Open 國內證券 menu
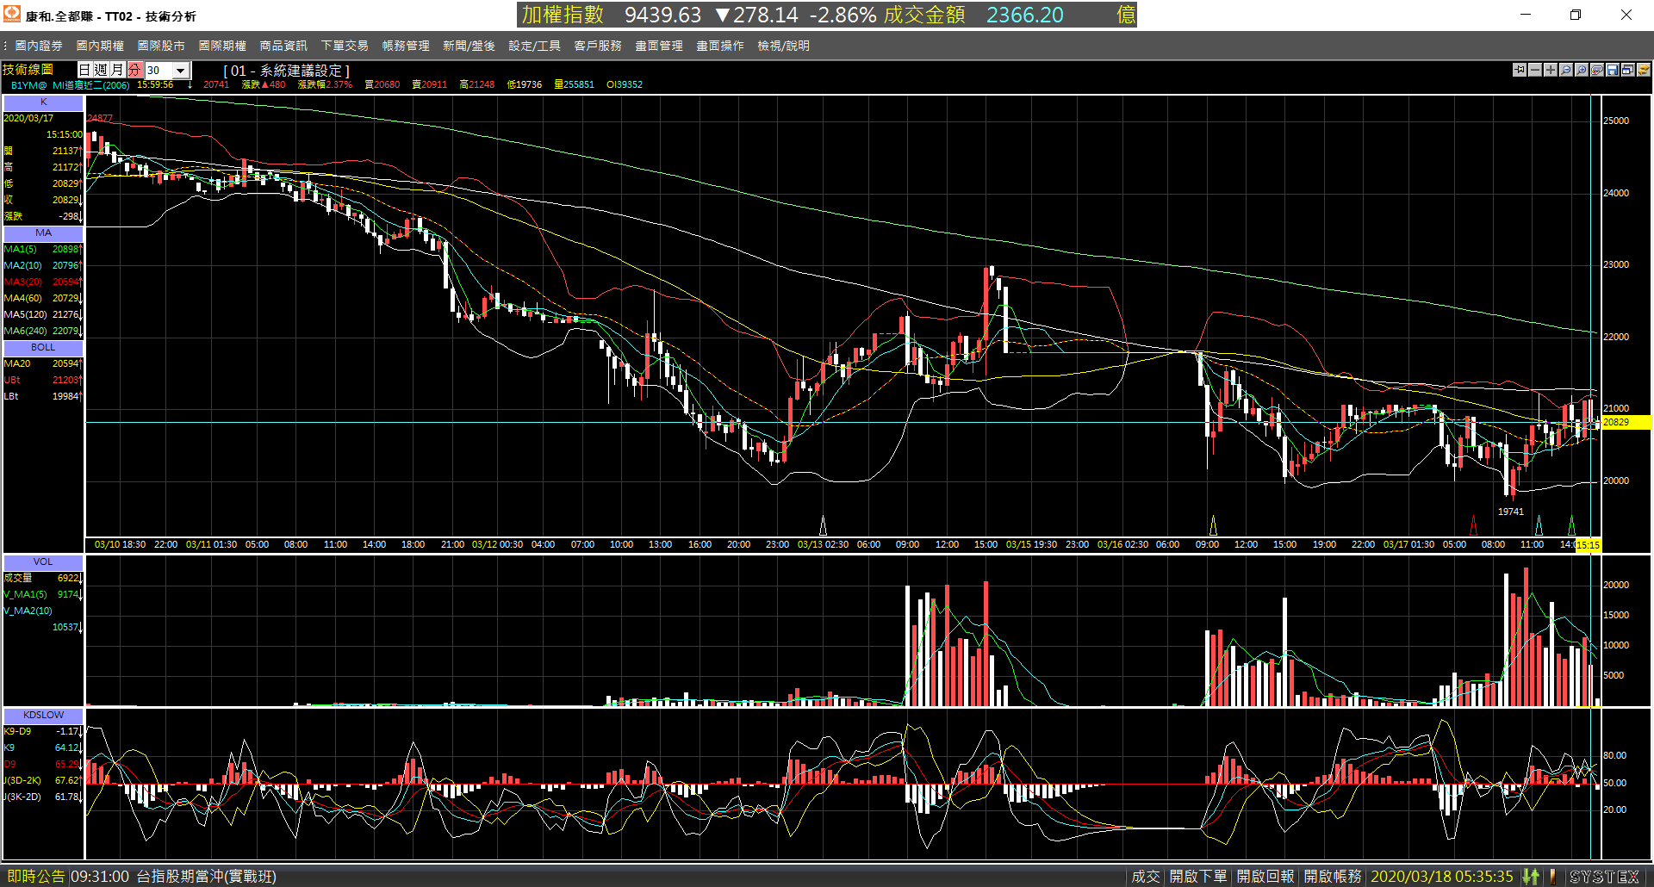 (39, 46)
